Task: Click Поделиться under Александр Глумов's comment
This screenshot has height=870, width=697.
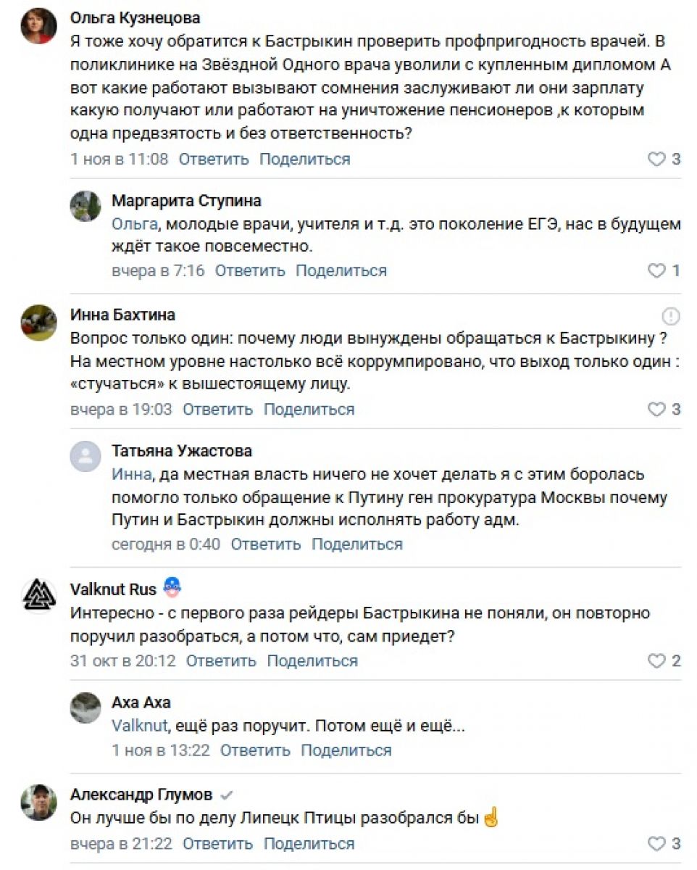Action: 309,844
